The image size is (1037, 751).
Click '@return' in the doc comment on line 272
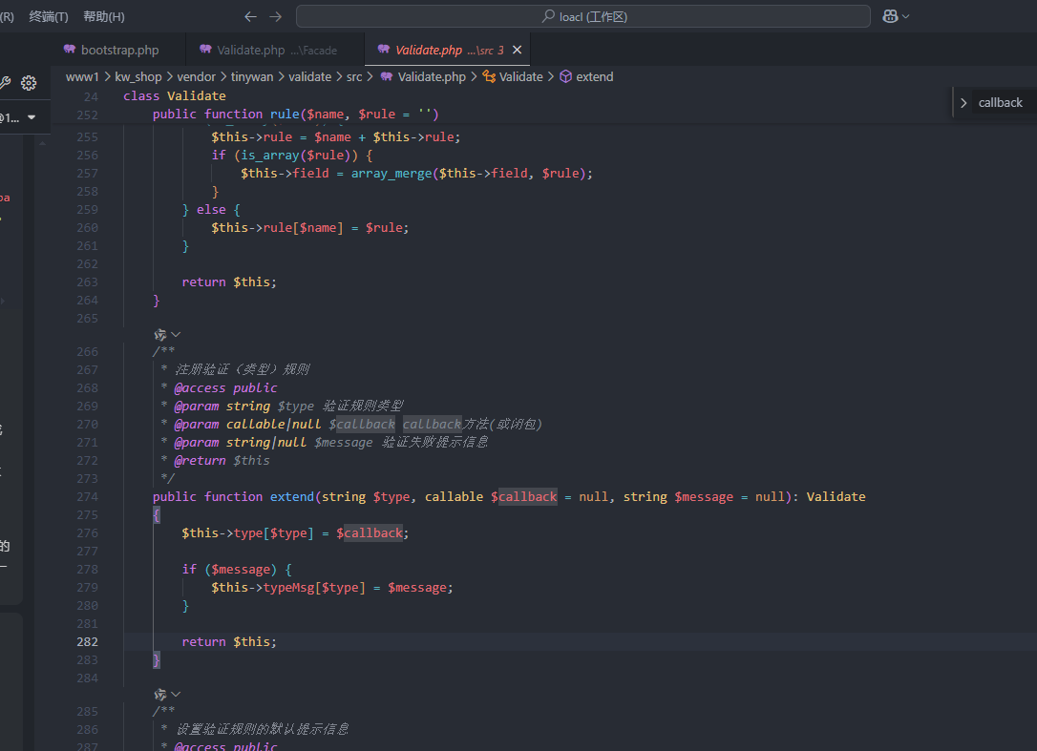tap(200, 460)
